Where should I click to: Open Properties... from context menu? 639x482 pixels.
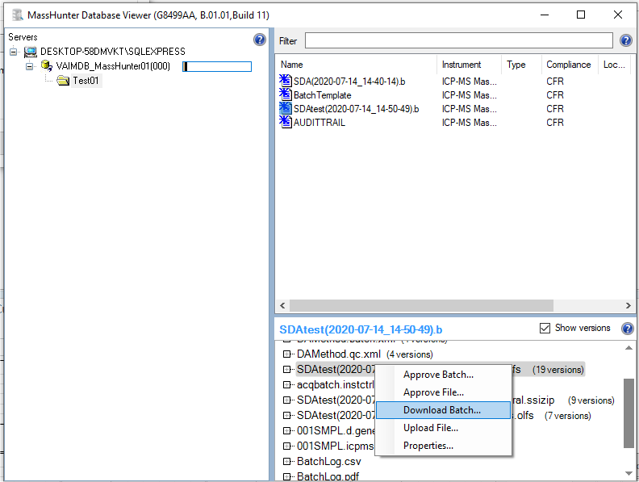(x=444, y=446)
